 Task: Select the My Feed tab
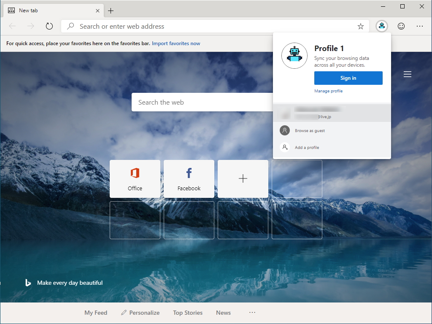click(96, 313)
